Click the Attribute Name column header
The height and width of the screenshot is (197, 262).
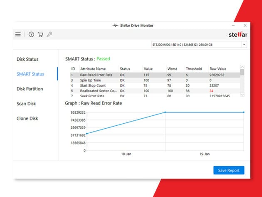pos(93,69)
